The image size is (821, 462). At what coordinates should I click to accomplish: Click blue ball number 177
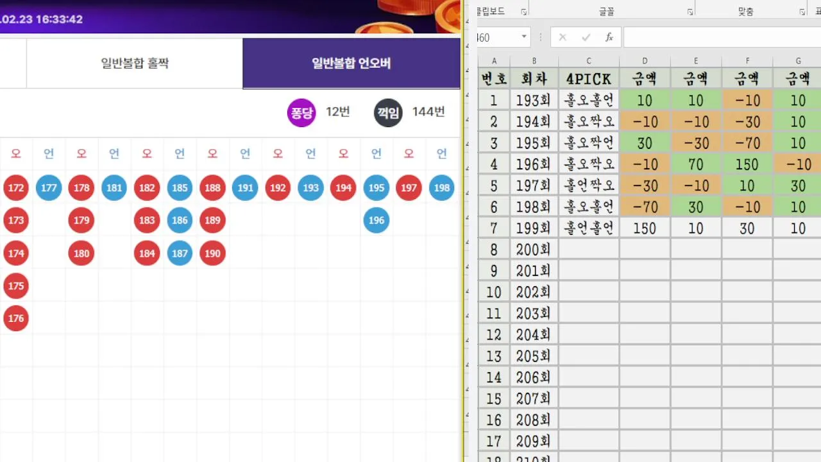click(49, 188)
